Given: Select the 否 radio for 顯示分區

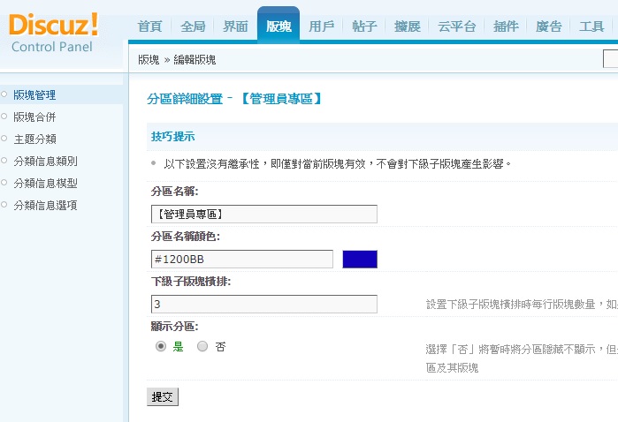Looking at the screenshot, I should click(202, 346).
